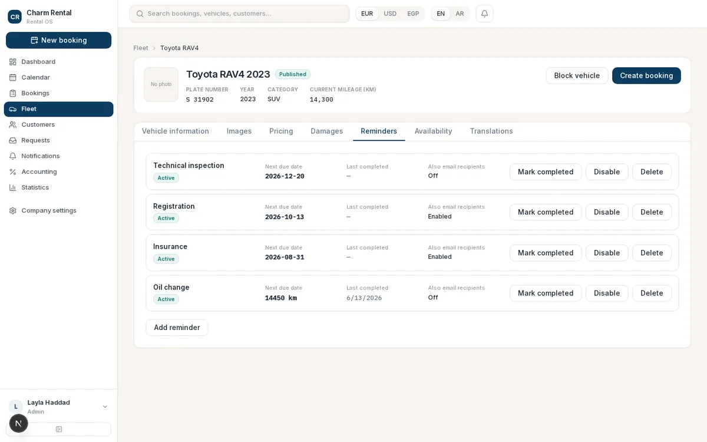Click the Add reminder button
The image size is (707, 442).
pyautogui.click(x=177, y=328)
